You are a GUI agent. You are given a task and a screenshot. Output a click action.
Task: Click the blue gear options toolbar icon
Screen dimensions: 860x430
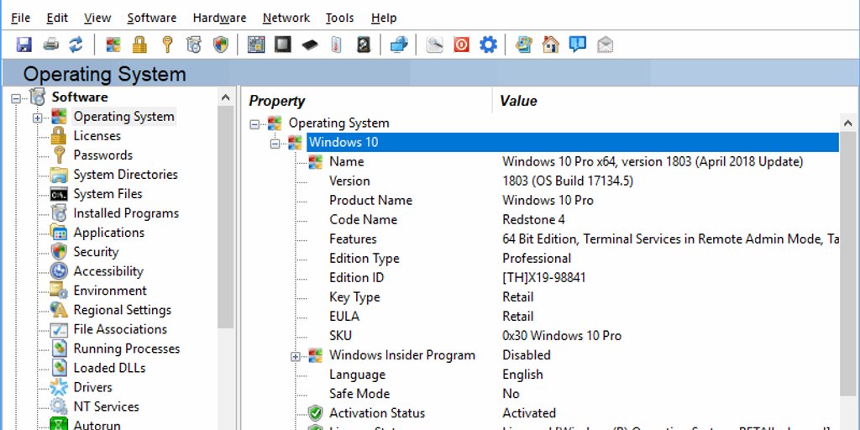pyautogui.click(x=488, y=45)
